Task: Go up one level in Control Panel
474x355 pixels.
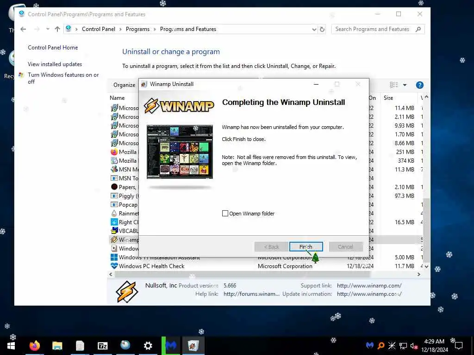Action: pyautogui.click(x=57, y=29)
